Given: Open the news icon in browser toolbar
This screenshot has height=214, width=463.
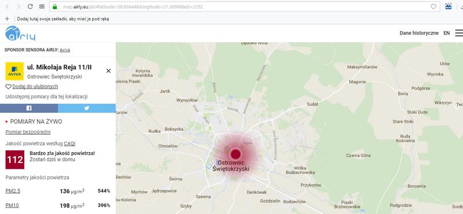Looking at the screenshot, I should pyautogui.click(x=448, y=6).
